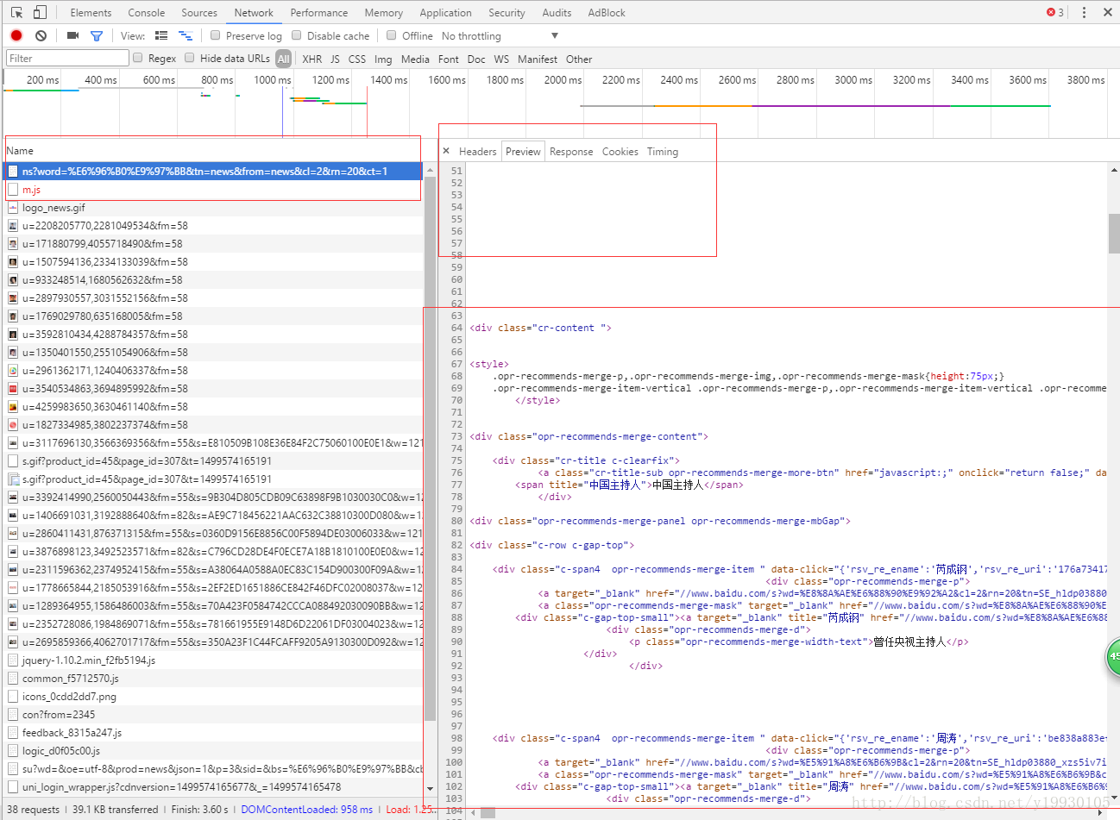Screen dimensions: 1120x820
Task: Switch to large request rows view icon
Action: tap(161, 35)
